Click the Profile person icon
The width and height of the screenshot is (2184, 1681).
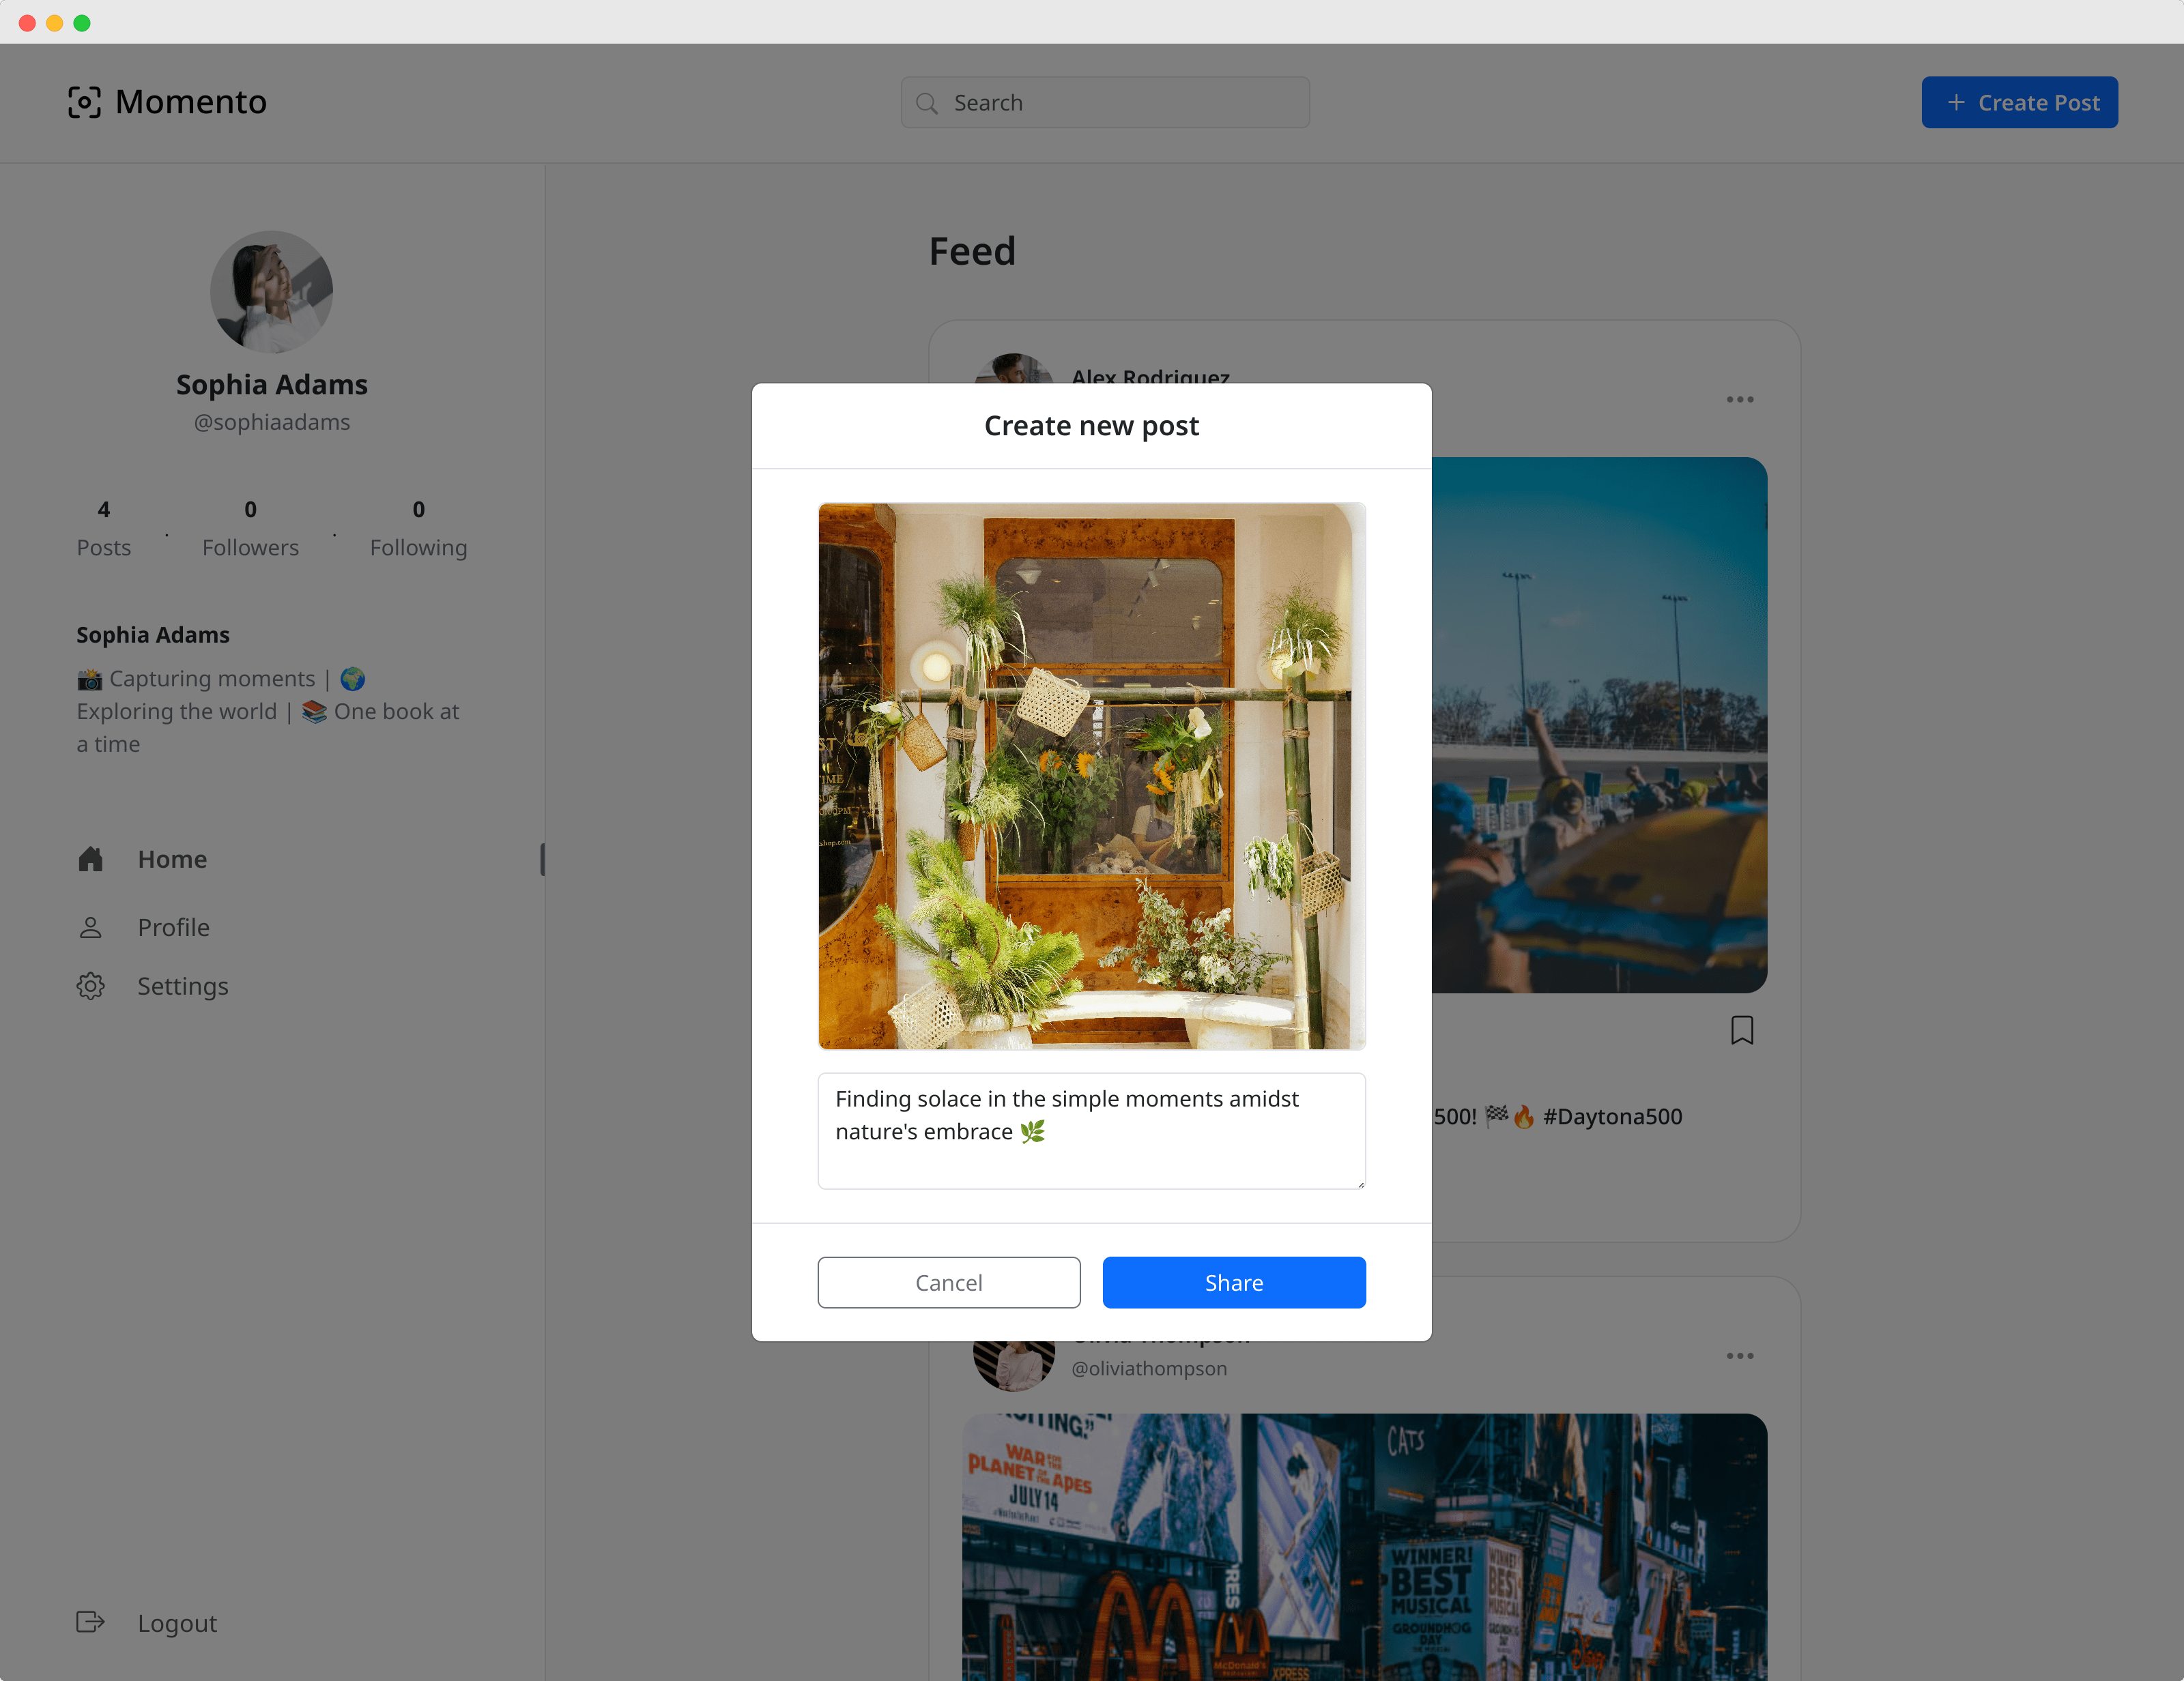90,927
